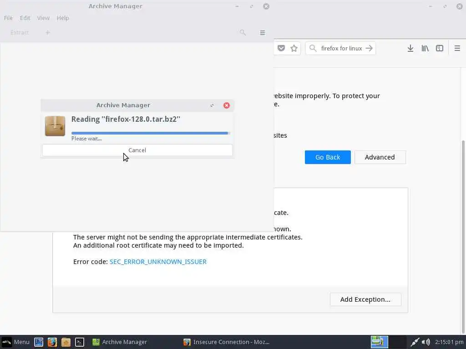Open Firefox library icon
The height and width of the screenshot is (349, 466).
tap(425, 48)
